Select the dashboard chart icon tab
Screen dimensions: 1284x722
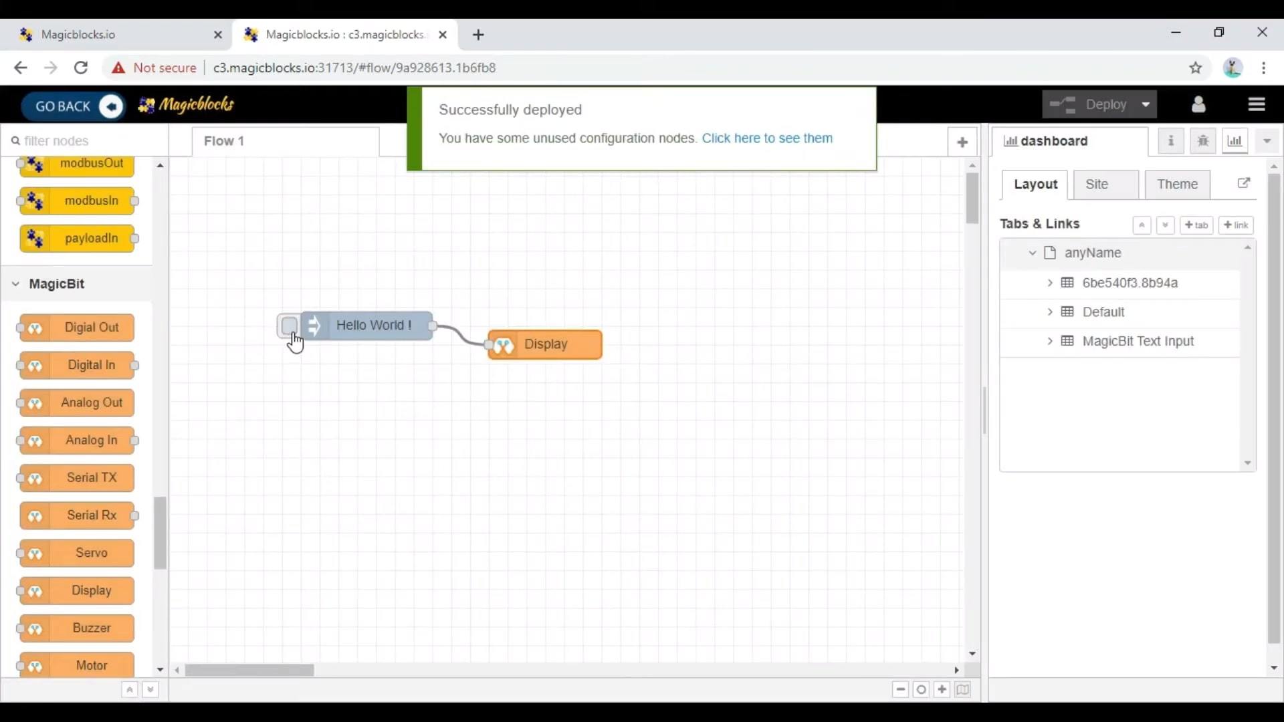(x=1235, y=141)
